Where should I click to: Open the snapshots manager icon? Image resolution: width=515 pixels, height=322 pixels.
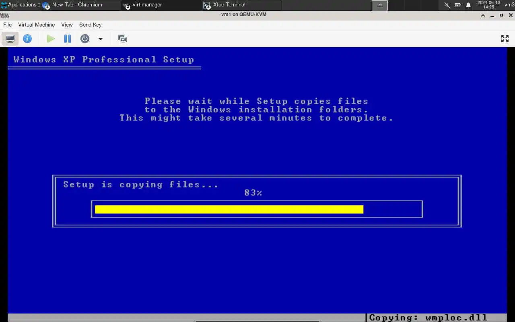122,39
